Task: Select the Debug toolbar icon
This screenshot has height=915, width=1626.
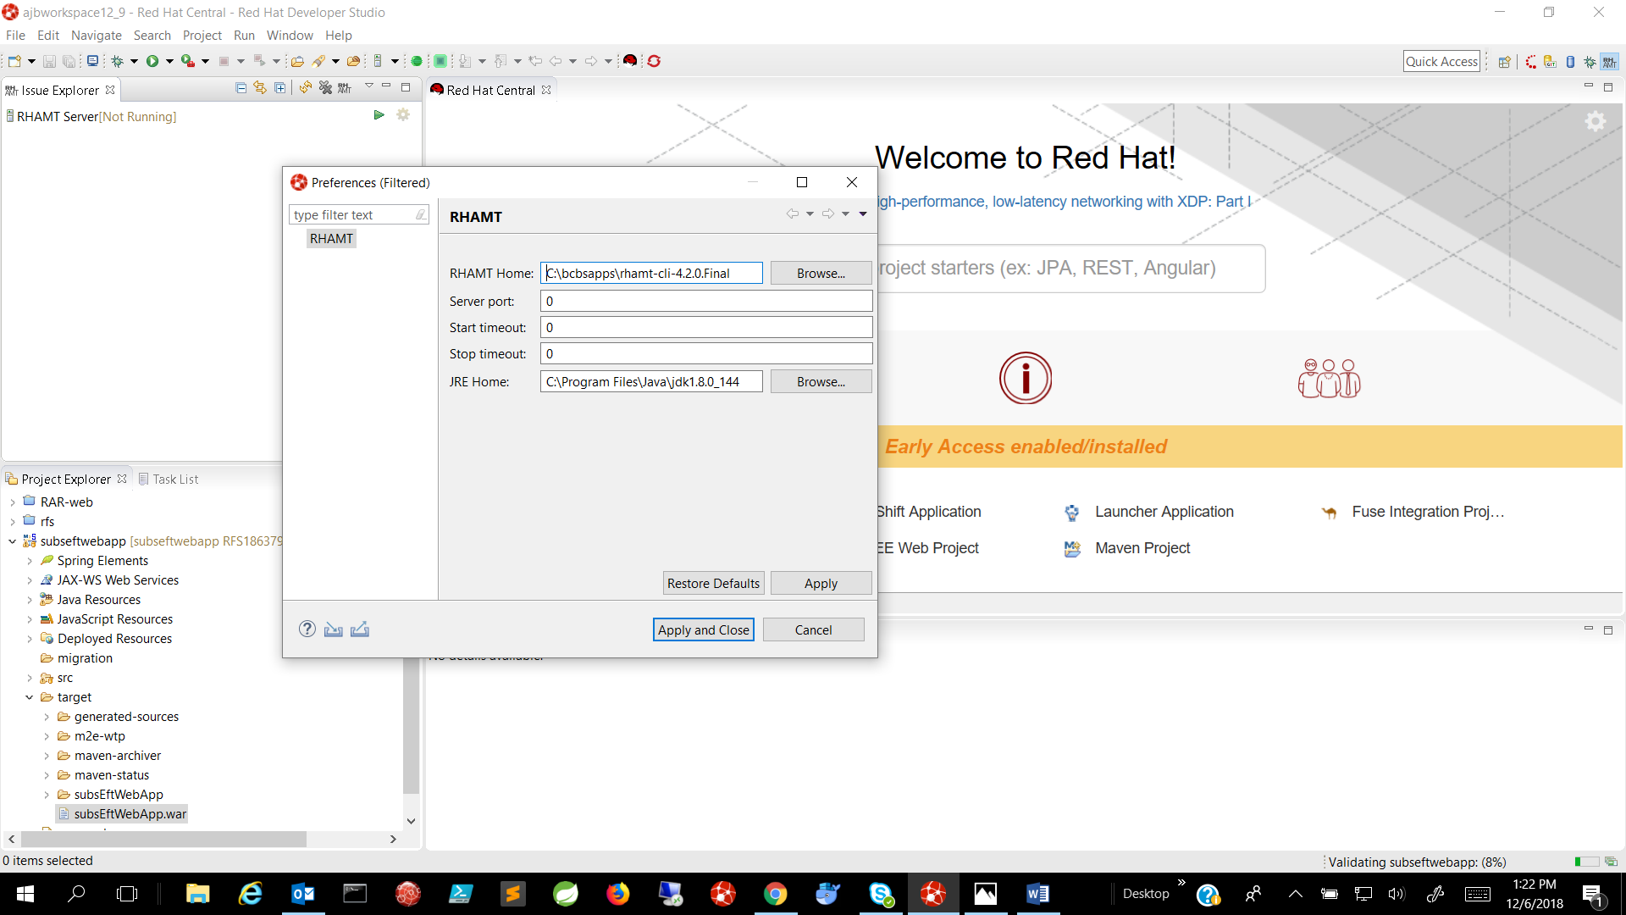Action: [x=118, y=61]
